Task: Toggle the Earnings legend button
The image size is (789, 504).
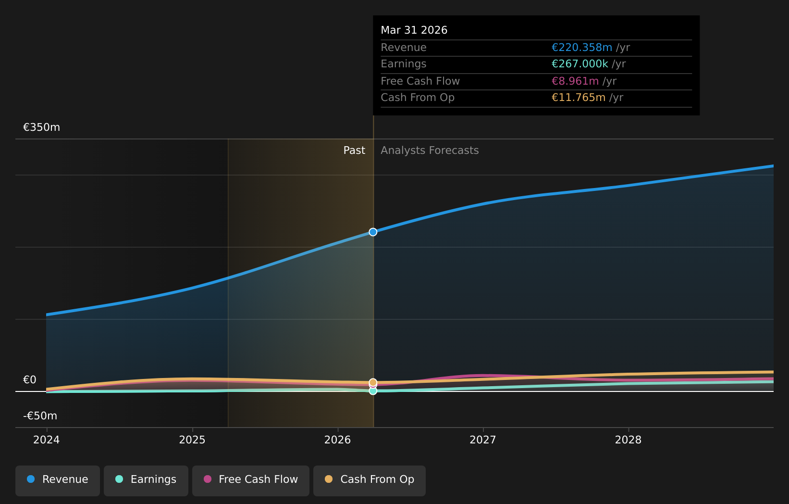Action: click(146, 480)
